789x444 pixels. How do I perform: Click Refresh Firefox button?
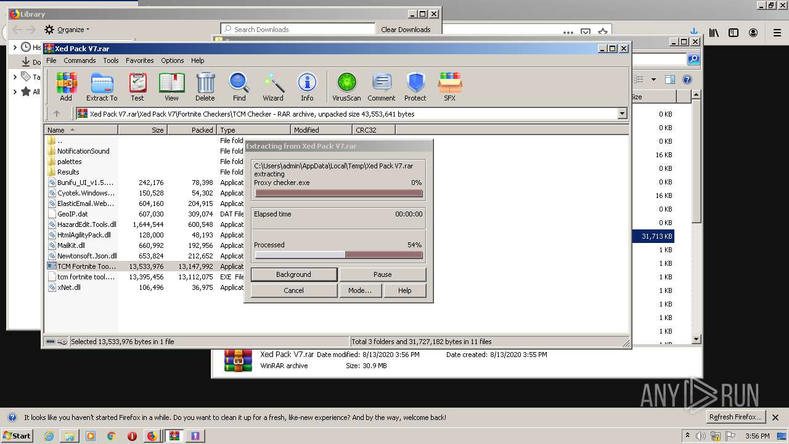pos(736,417)
